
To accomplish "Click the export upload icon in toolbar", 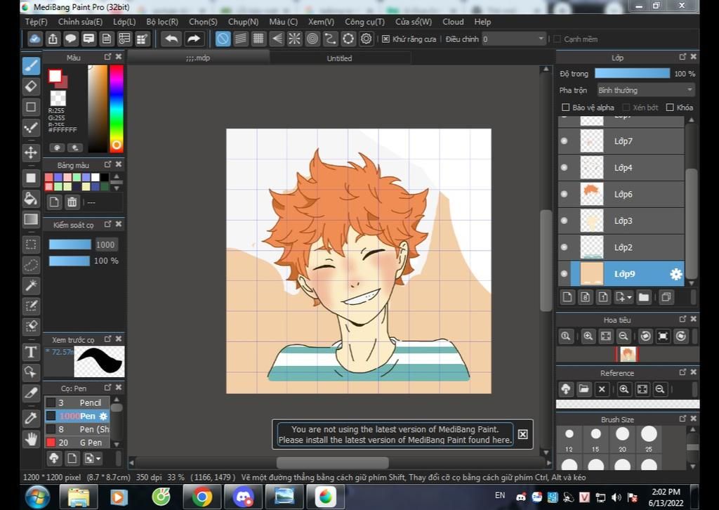I will click(53, 39).
